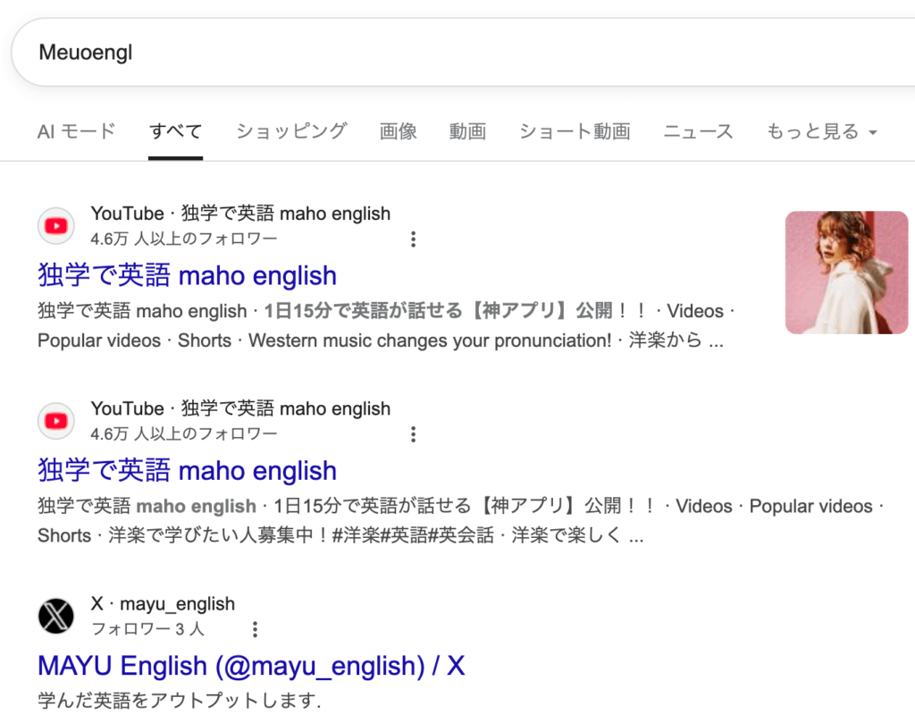Open the ショッピング tab
This screenshot has width=915, height=723.
pos(291,131)
